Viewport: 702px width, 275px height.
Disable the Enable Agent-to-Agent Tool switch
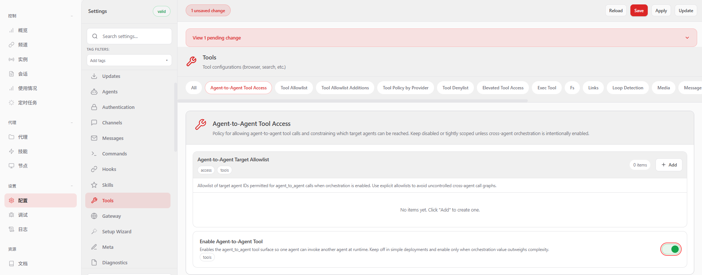(671, 249)
